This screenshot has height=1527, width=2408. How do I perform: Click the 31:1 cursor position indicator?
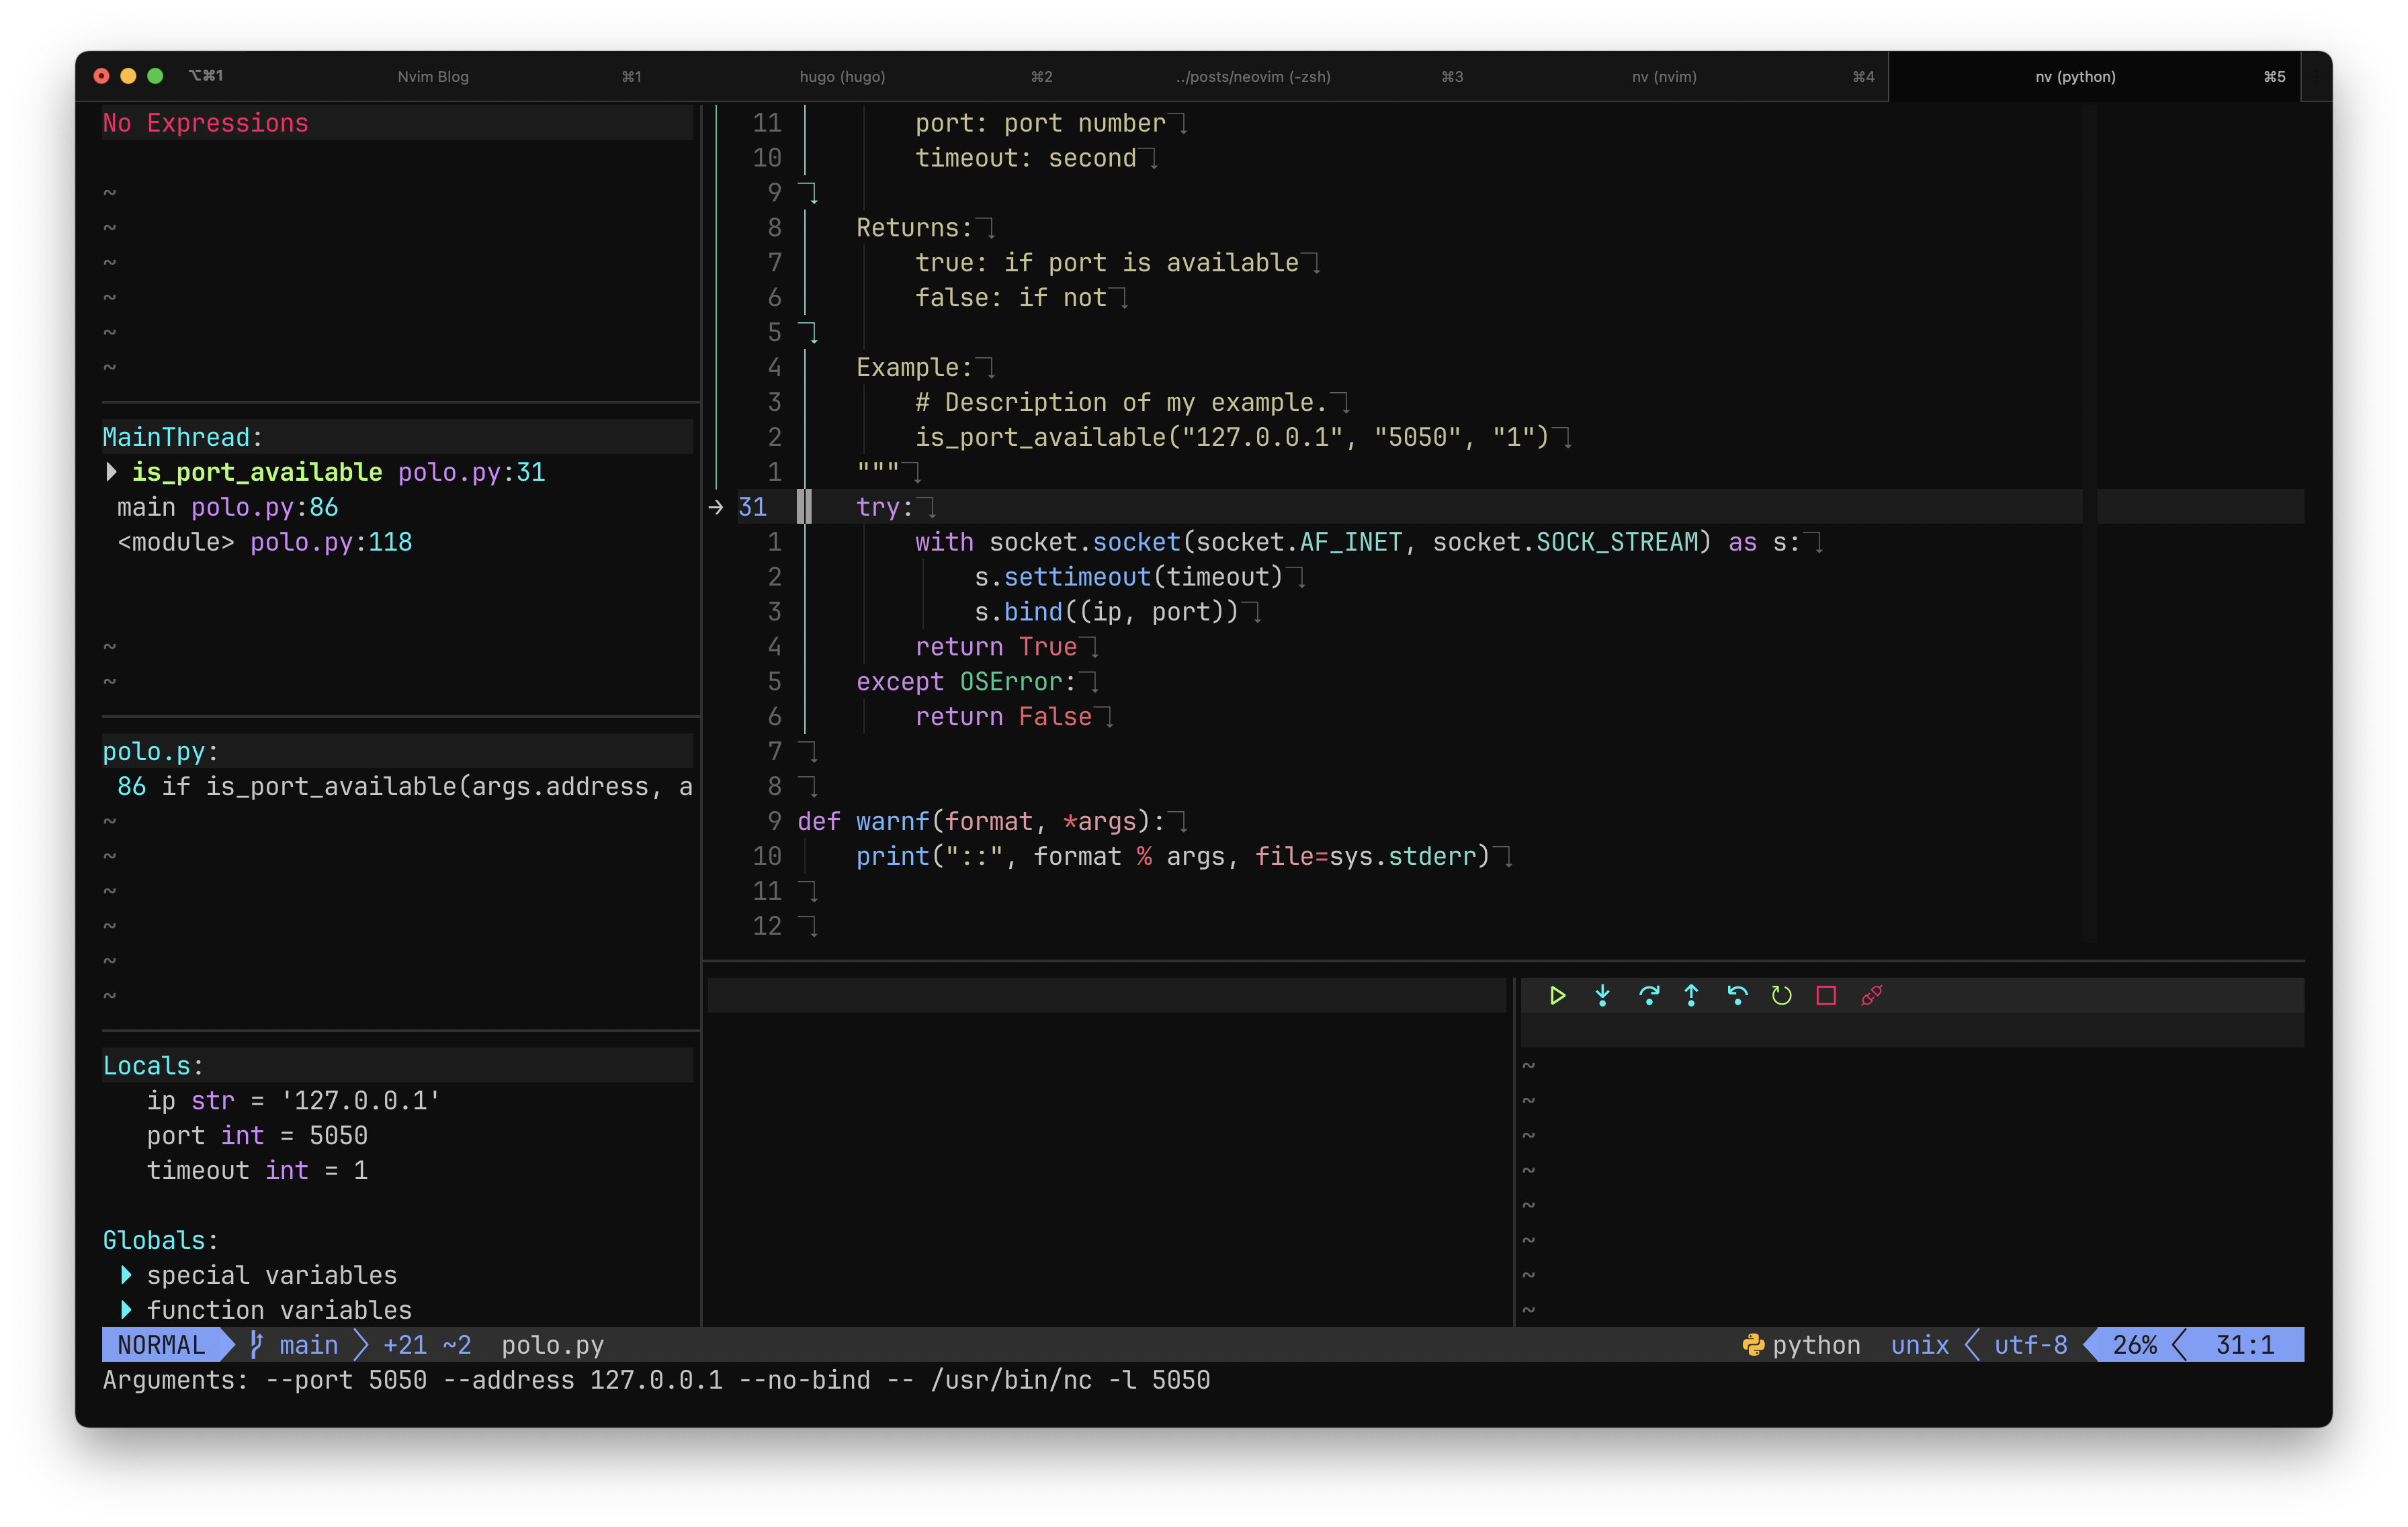[x=2245, y=1345]
